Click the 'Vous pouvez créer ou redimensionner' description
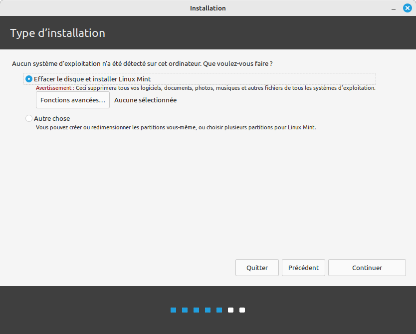 pyautogui.click(x=176, y=127)
